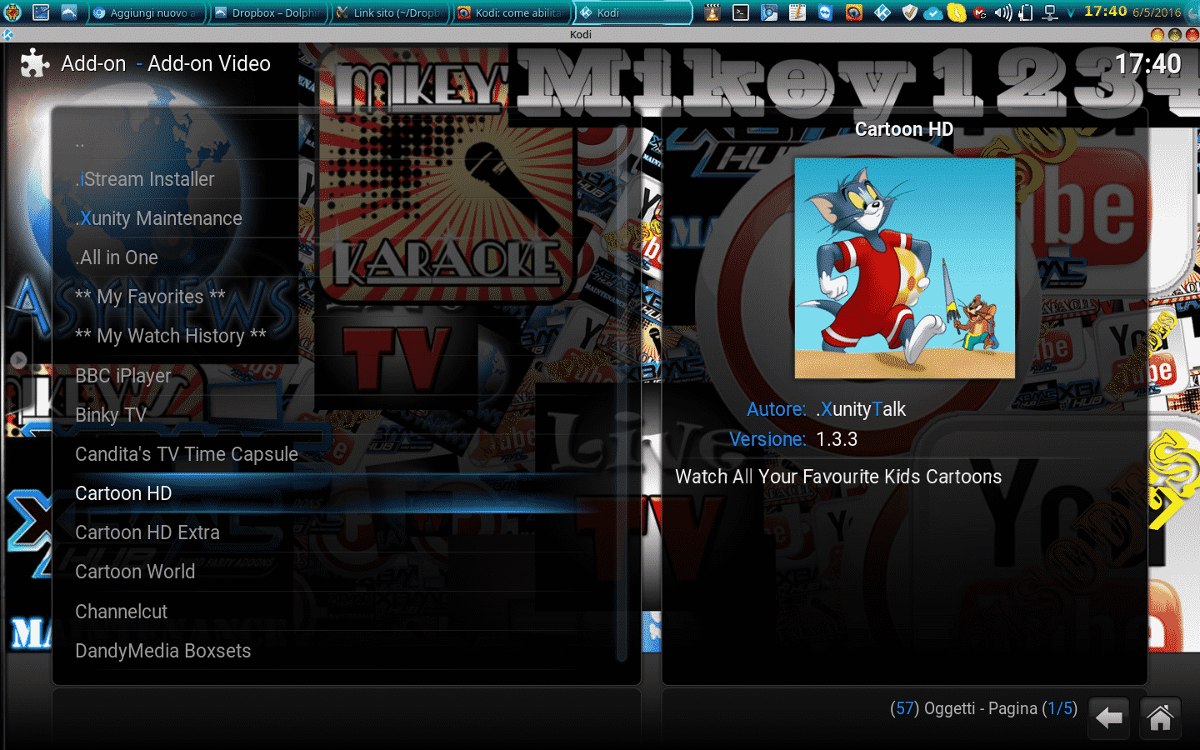Click the yellow banana tray icon

tap(957, 12)
